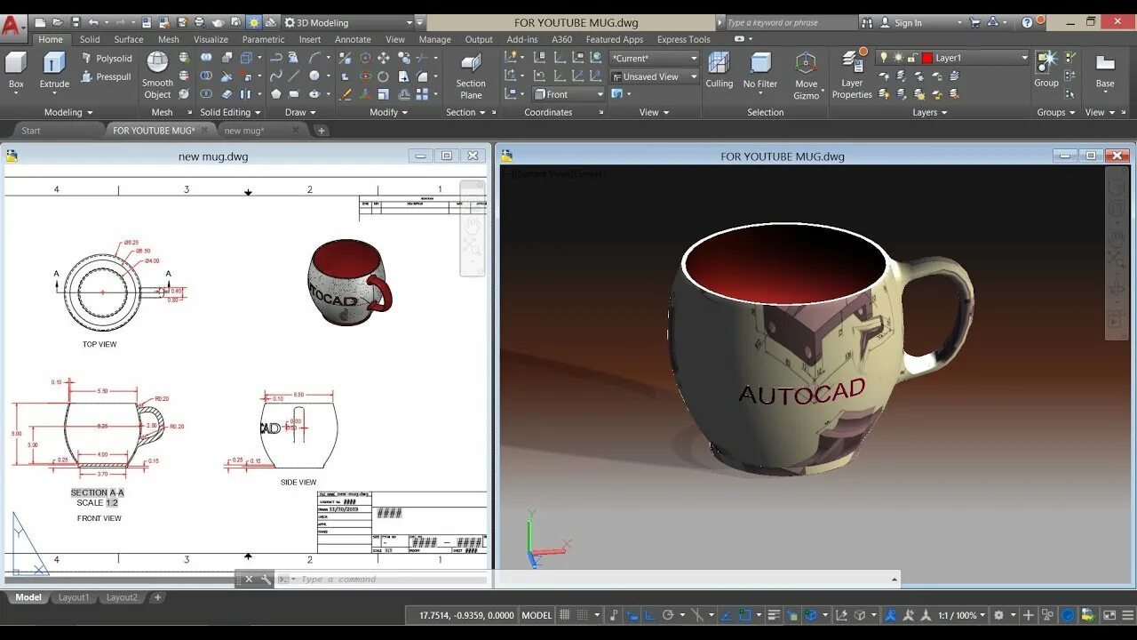The image size is (1137, 640).
Task: Click the Undo arrow in quick access toolbar
Action: click(x=93, y=22)
